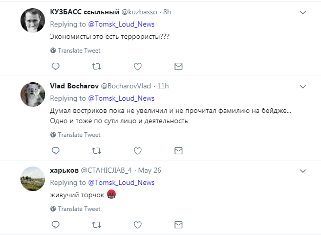Open @Tomsk_Loud_News link in харьков's reply
This screenshot has width=321, height=235.
point(121,182)
